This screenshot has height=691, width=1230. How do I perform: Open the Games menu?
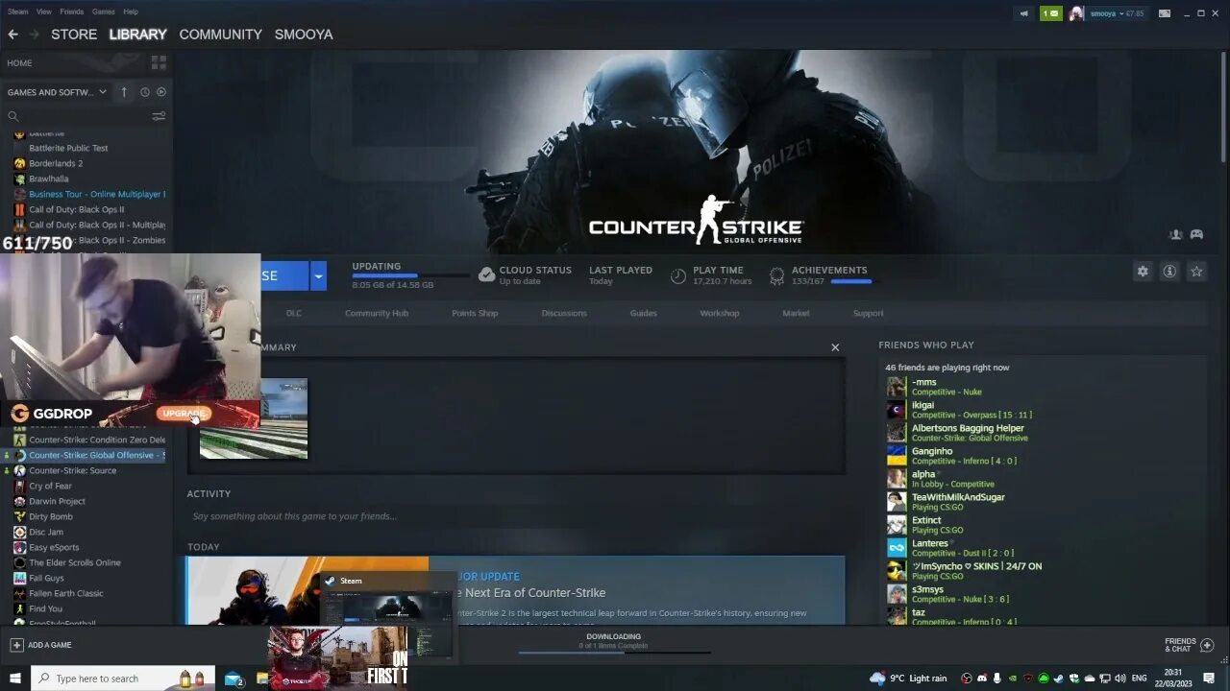coord(104,12)
